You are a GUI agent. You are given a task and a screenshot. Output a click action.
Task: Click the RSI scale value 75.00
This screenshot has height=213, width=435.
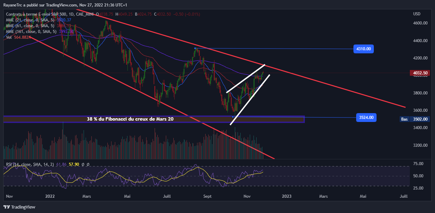pyautogui.click(x=418, y=164)
